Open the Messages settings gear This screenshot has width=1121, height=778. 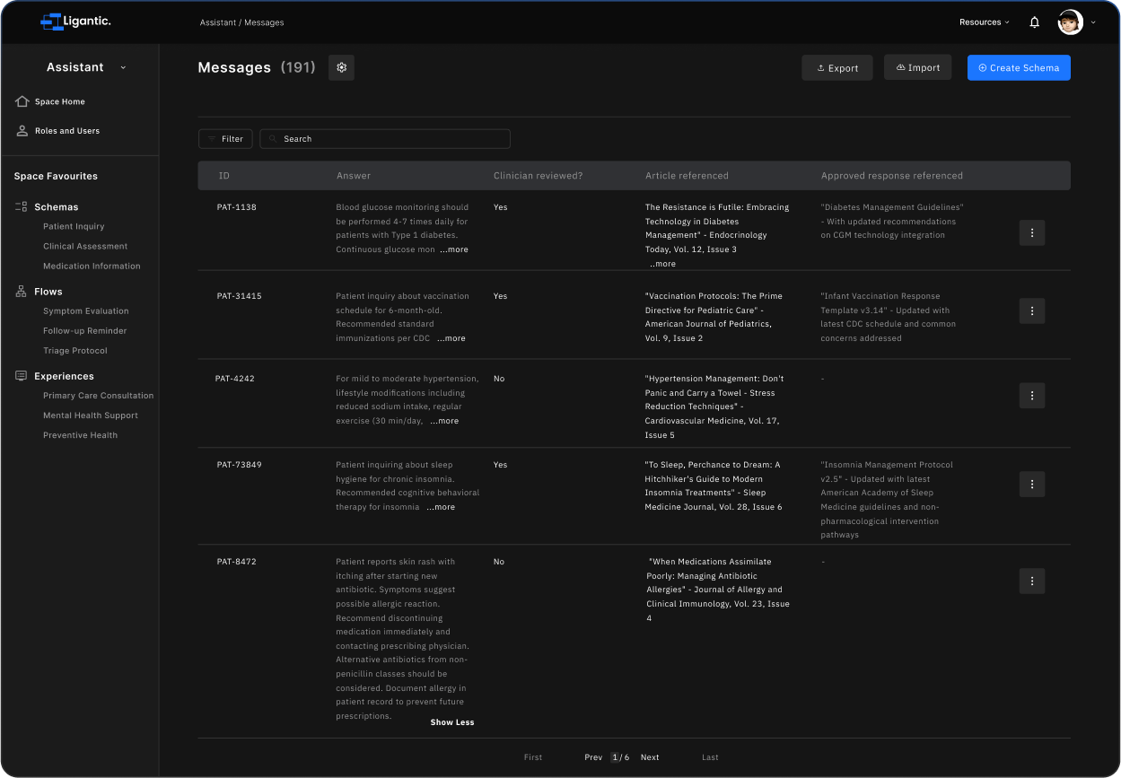(341, 67)
